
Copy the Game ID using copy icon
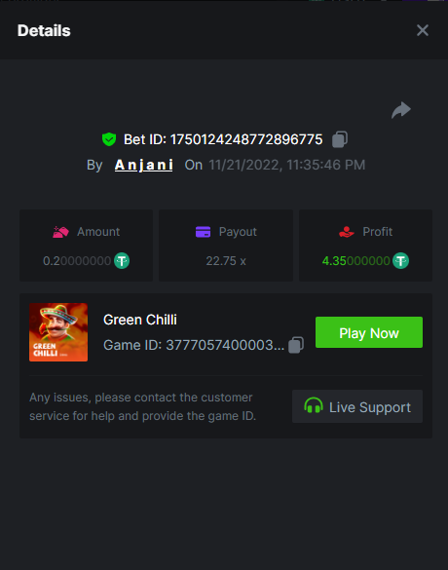tap(296, 345)
